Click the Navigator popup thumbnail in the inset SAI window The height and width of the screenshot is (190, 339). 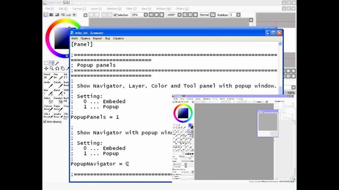tap(267, 122)
